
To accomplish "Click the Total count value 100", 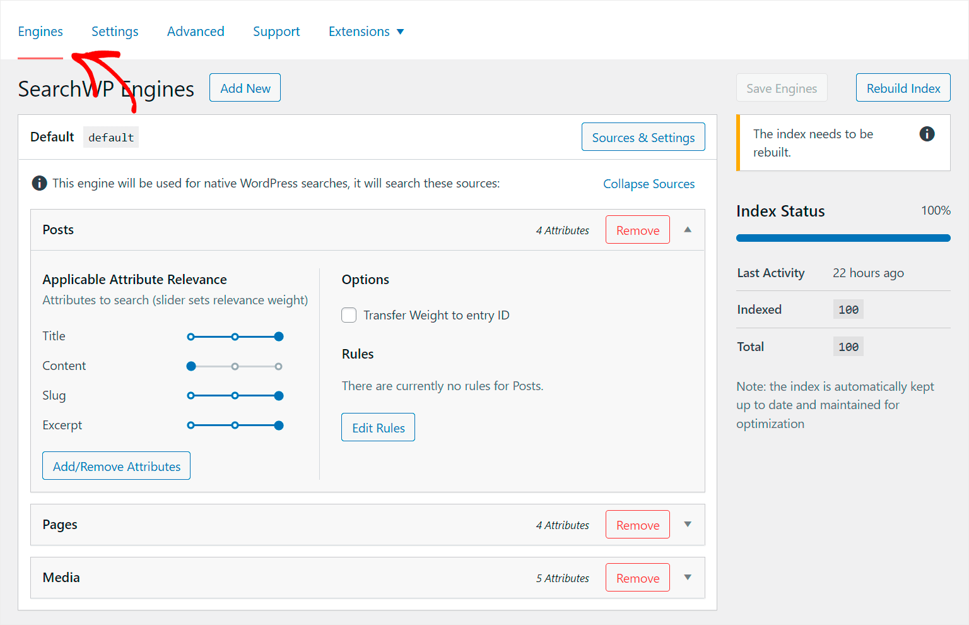I will pos(849,347).
